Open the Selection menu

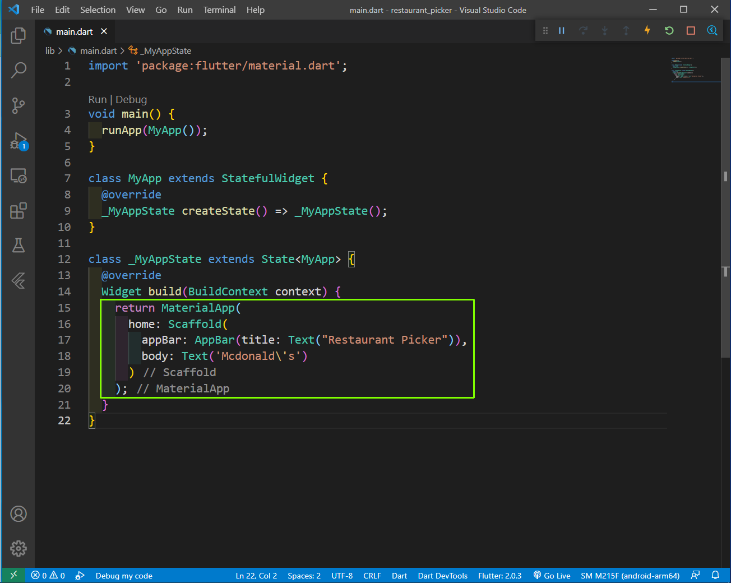pos(98,10)
